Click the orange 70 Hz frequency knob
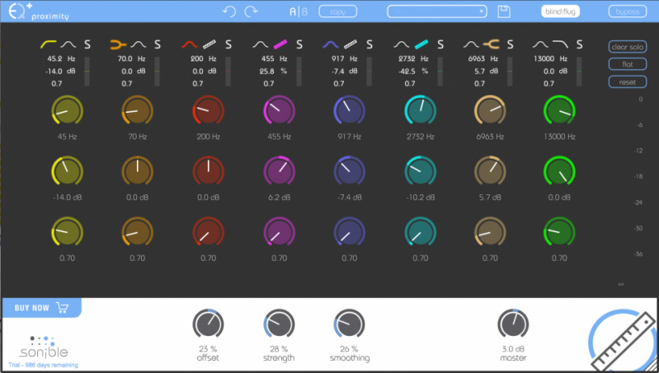The height and width of the screenshot is (373, 659). click(x=138, y=111)
